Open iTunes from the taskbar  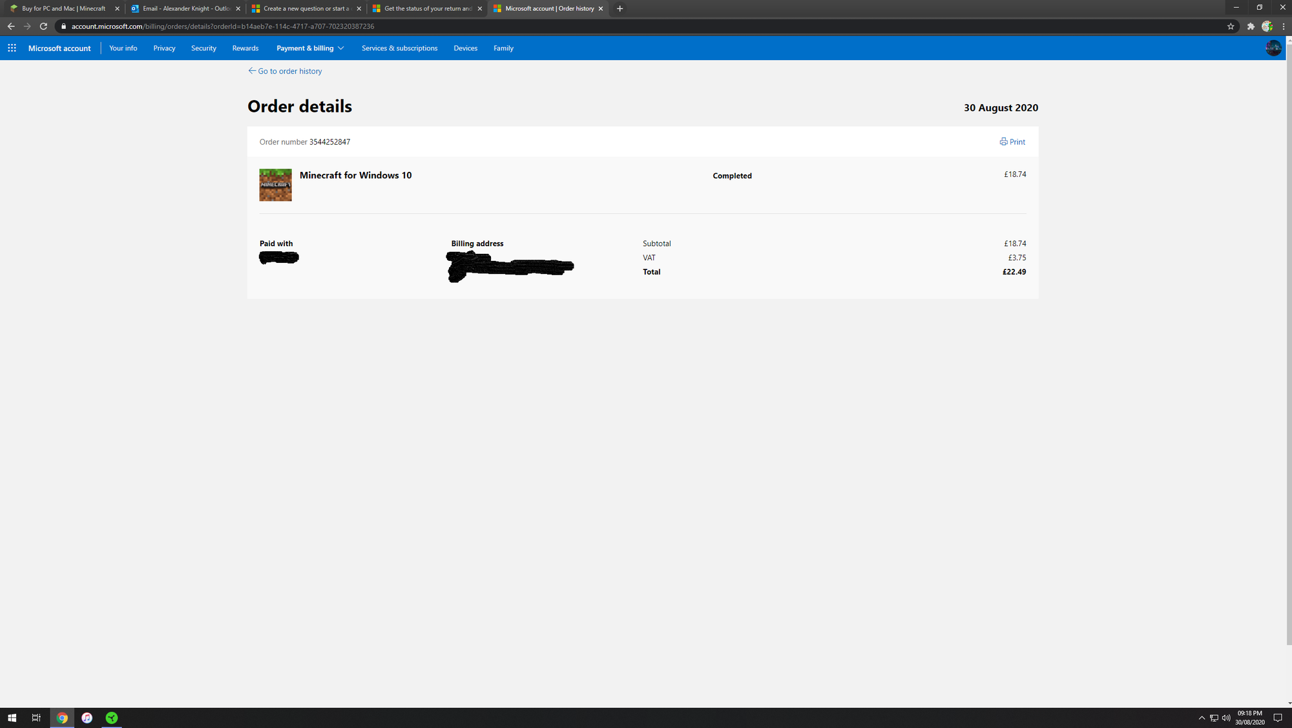click(87, 718)
